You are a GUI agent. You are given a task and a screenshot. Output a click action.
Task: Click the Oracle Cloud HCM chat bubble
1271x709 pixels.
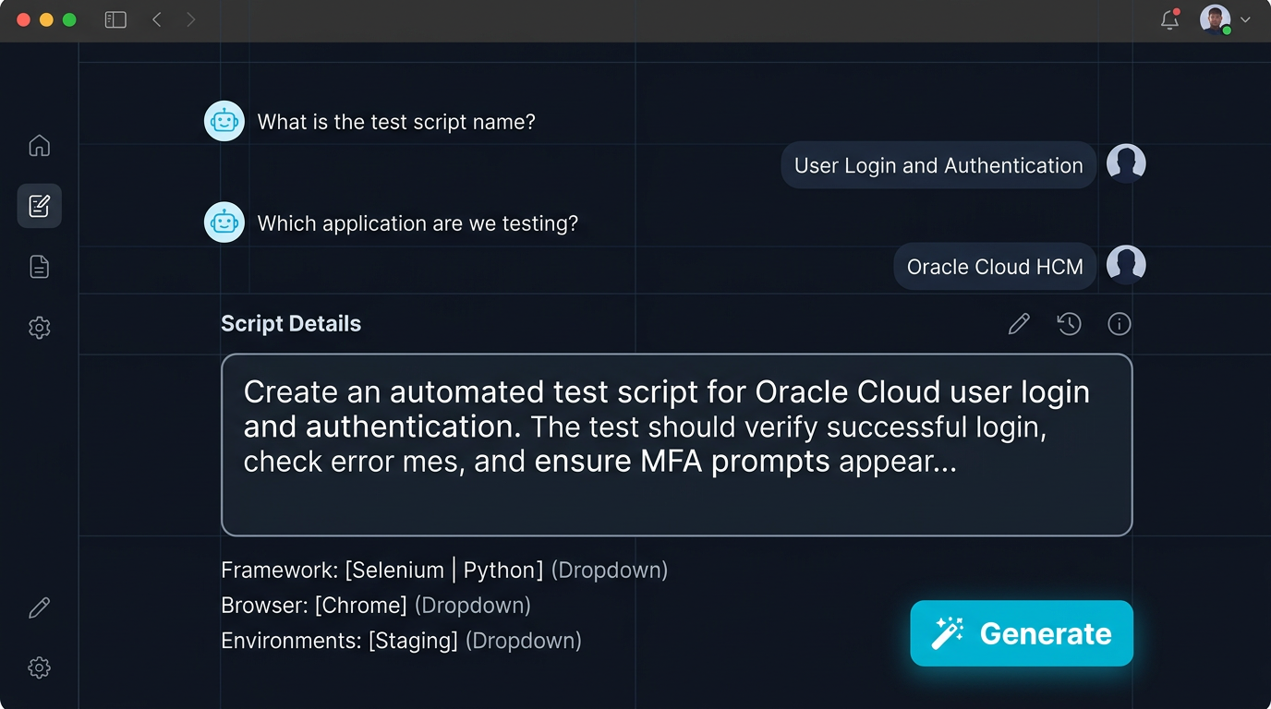[x=994, y=266]
